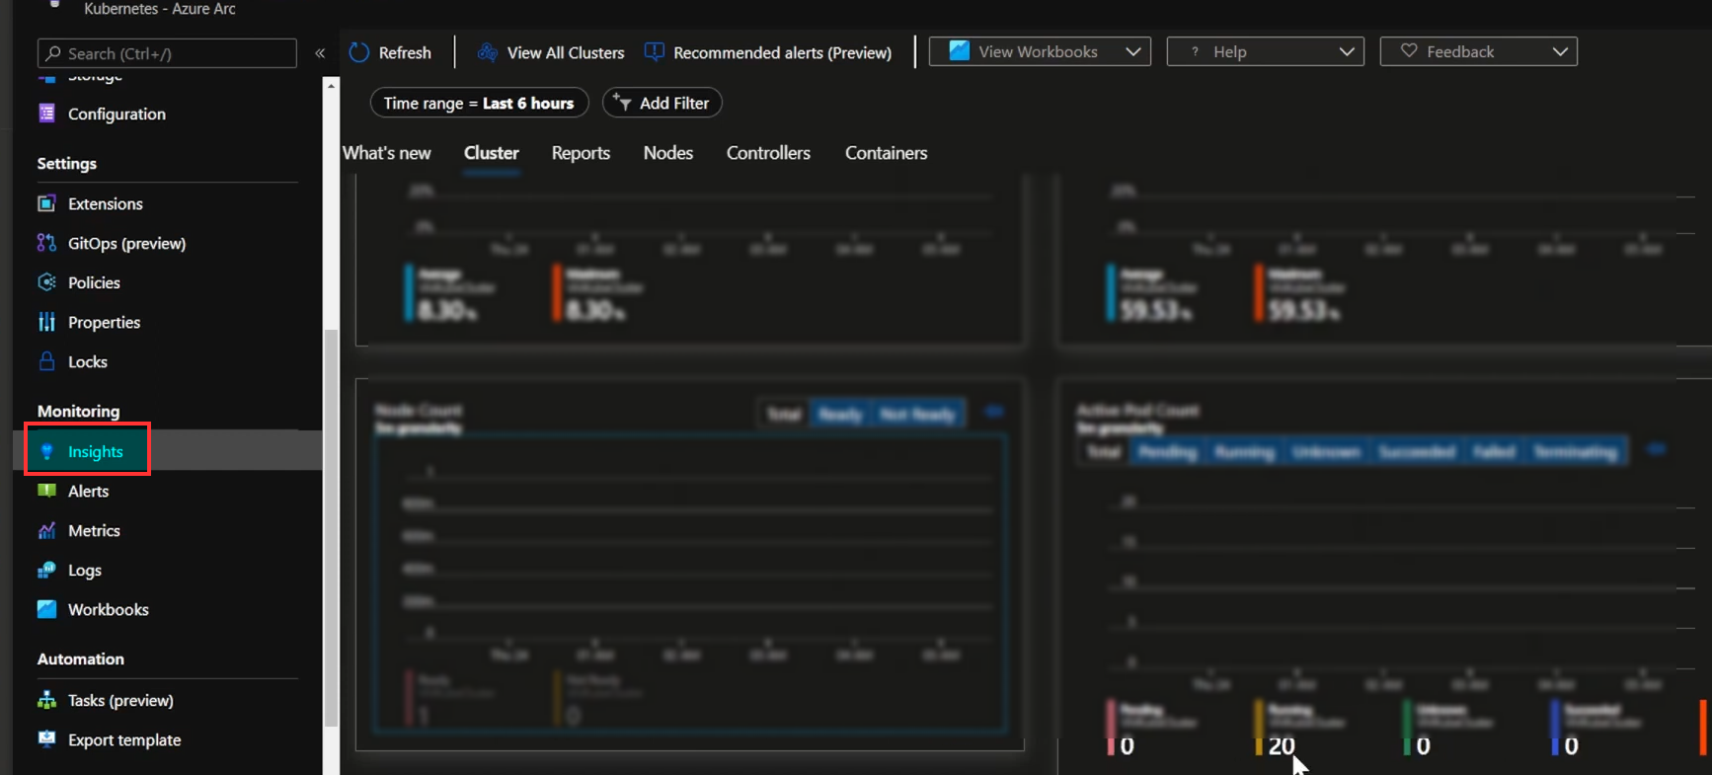The width and height of the screenshot is (1712, 775).
Task: Click the Add Filter funnel icon
Action: (x=622, y=102)
